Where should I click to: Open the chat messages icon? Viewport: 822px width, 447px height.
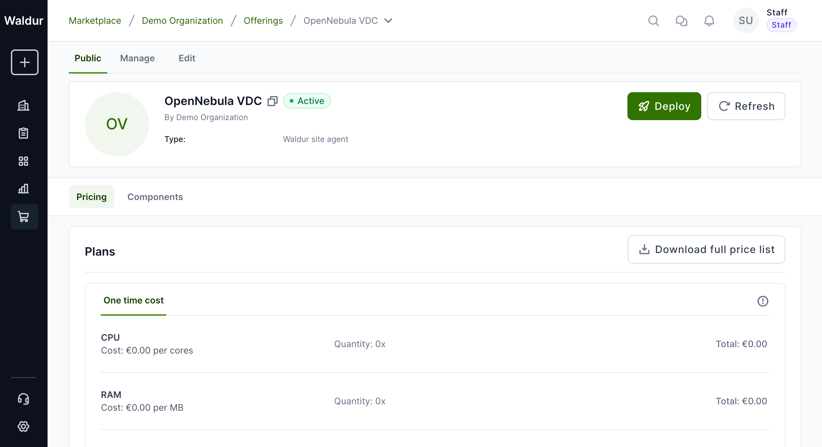point(681,21)
